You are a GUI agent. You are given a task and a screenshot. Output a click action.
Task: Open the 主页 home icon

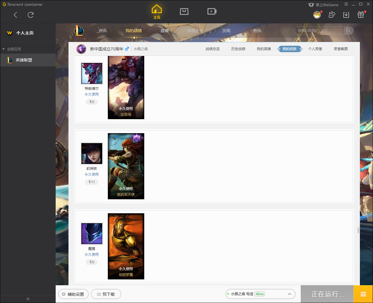pyautogui.click(x=157, y=12)
